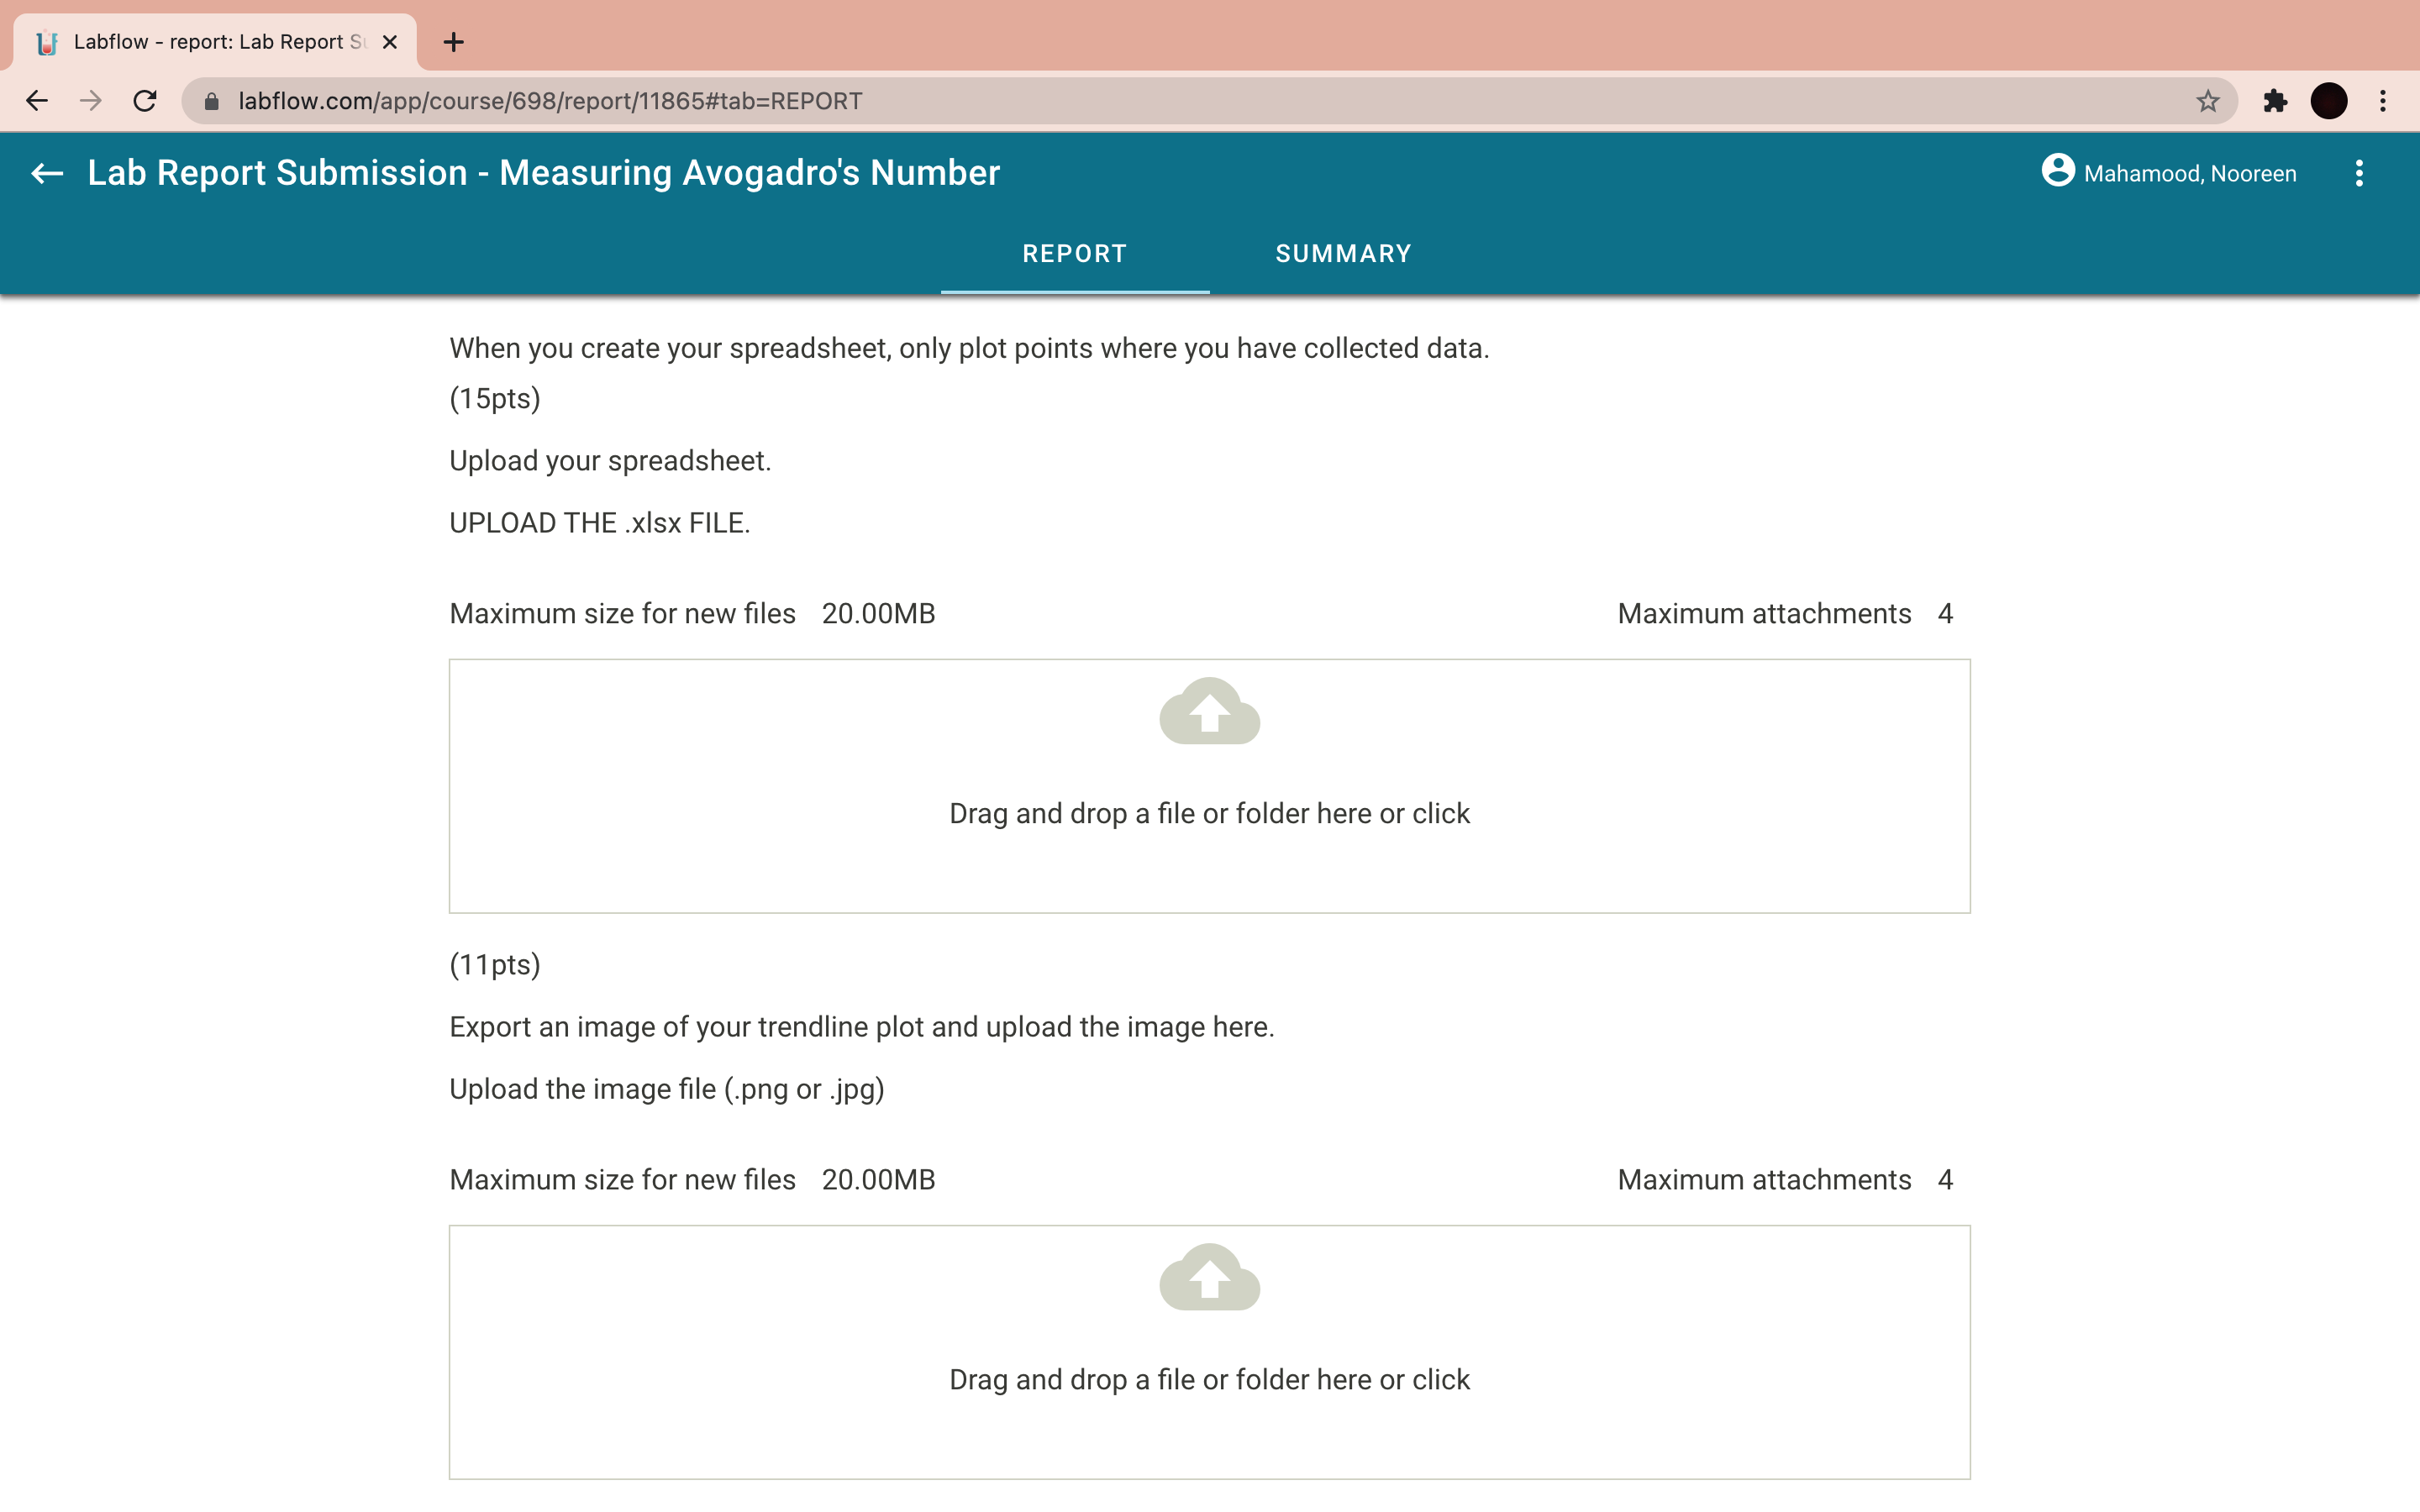Click the image file drop zone text

pos(1209,1380)
